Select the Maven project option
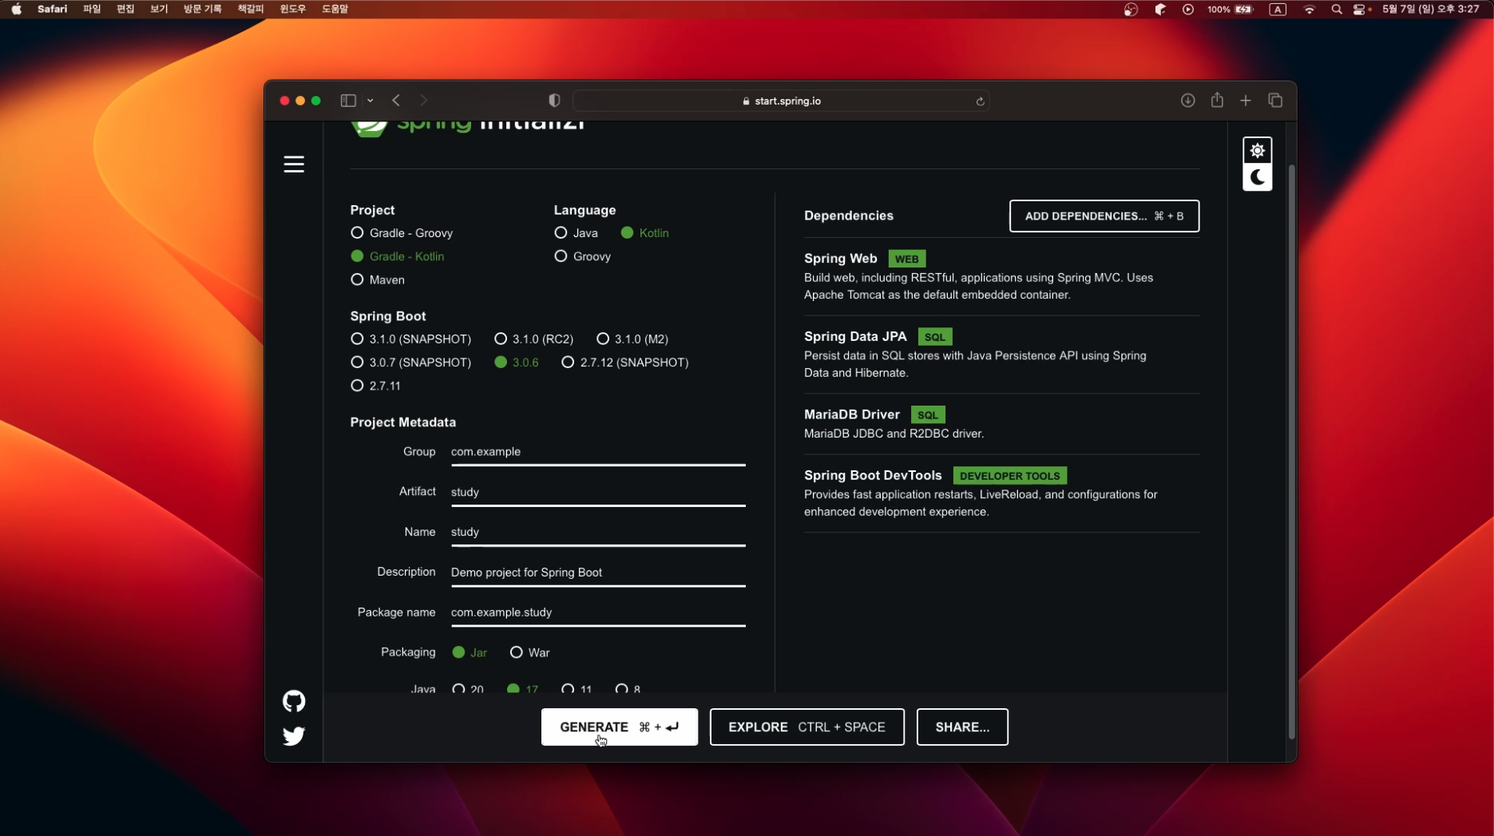The image size is (1494, 836). click(x=378, y=279)
